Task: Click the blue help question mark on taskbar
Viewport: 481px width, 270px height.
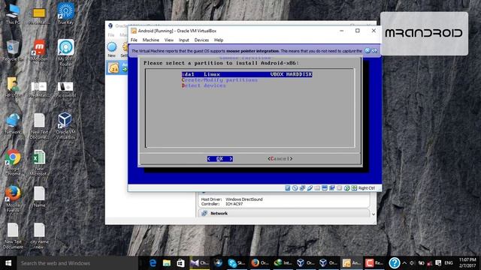Action: pyautogui.click(x=395, y=263)
